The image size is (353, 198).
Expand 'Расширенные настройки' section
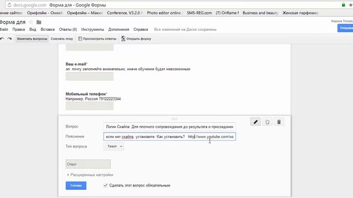tap(90, 175)
